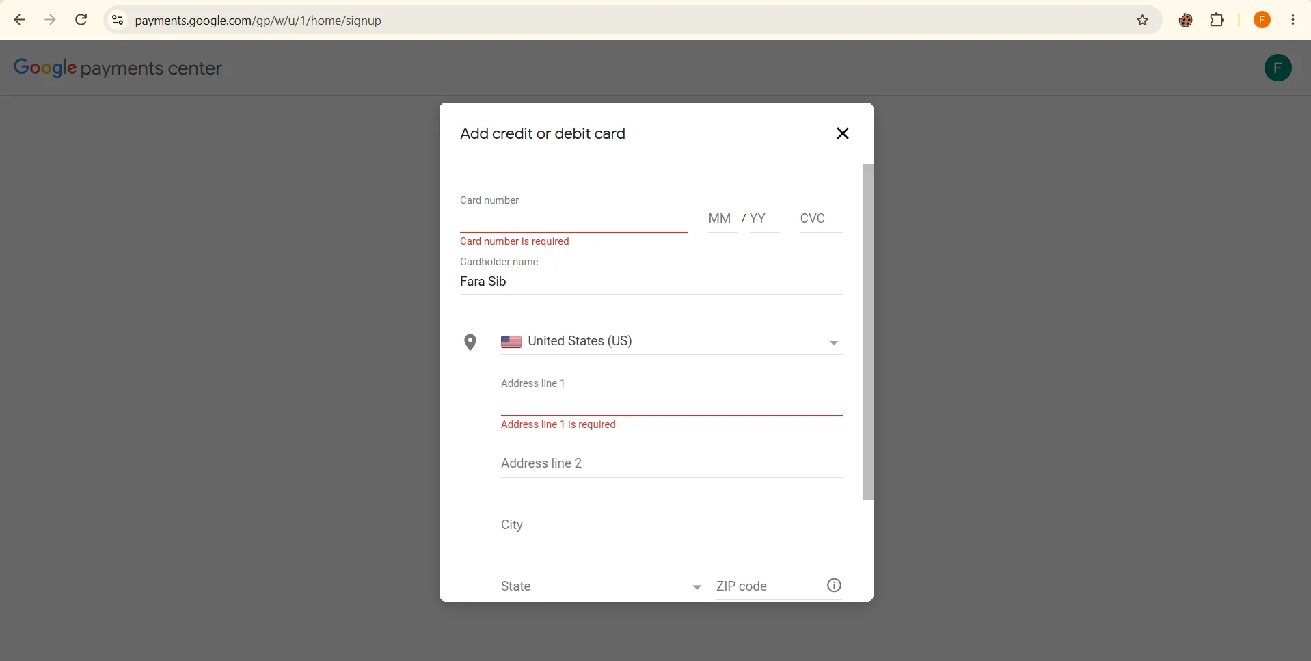Reload the payments page
Viewport: 1311px width, 661px height.
81,20
